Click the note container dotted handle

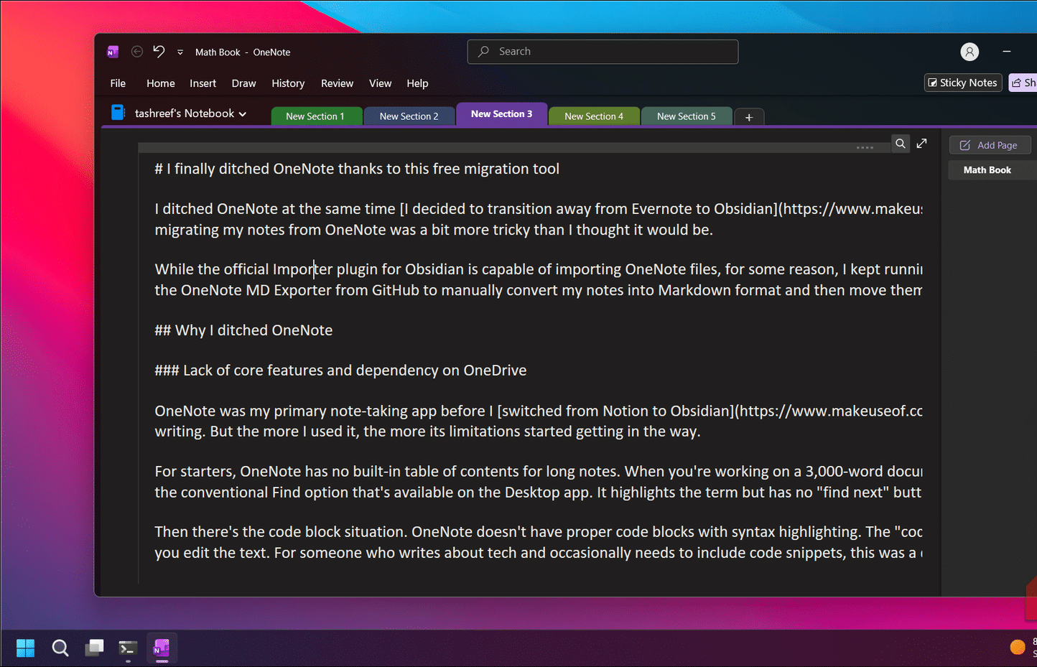865,147
